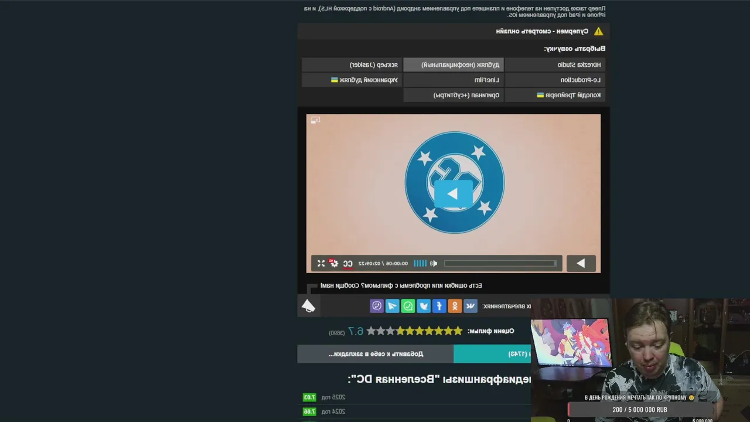750x422 pixels.
Task: Select HDrezka Studio voiceover
Action: click(x=555, y=64)
